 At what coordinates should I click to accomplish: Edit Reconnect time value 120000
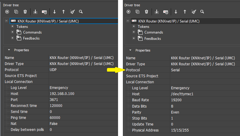83,105
